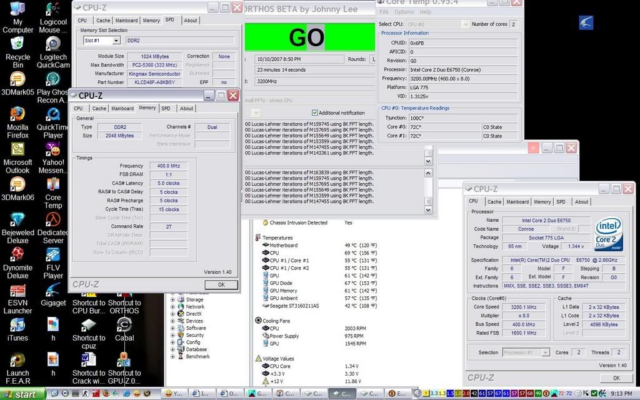Open Core Temp desktop icon
The width and height of the screenshot is (640, 400).
(x=53, y=192)
